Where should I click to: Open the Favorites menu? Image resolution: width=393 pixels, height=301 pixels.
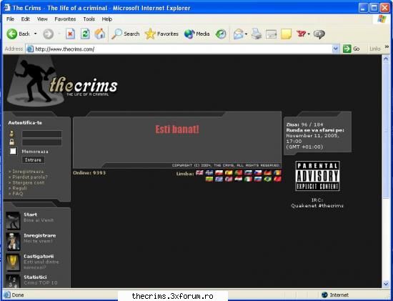pos(65,19)
